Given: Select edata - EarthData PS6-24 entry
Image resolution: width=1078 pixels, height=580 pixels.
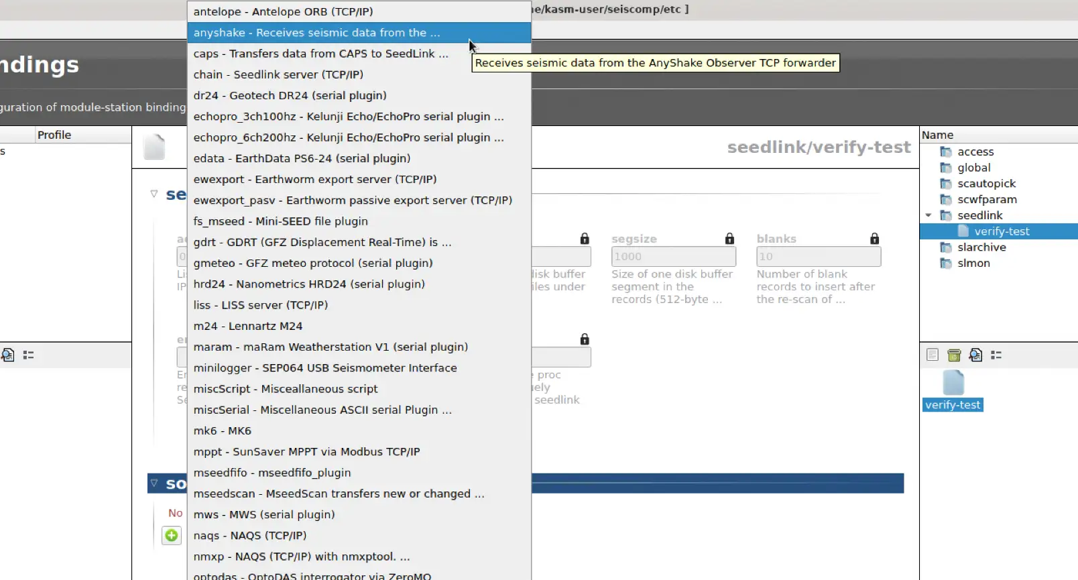Looking at the screenshot, I should (359, 158).
